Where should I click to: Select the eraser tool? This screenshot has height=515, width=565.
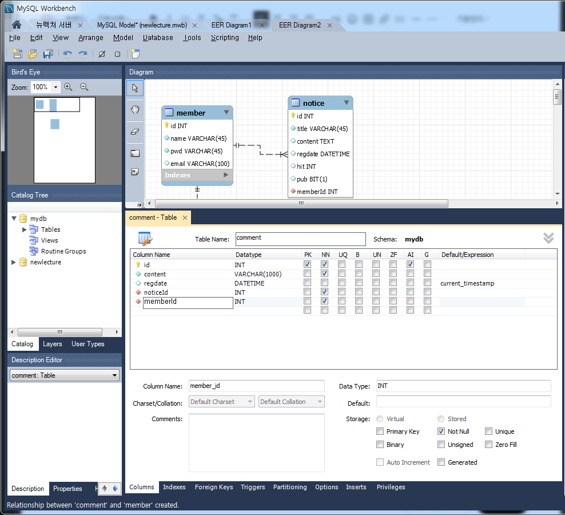135,132
